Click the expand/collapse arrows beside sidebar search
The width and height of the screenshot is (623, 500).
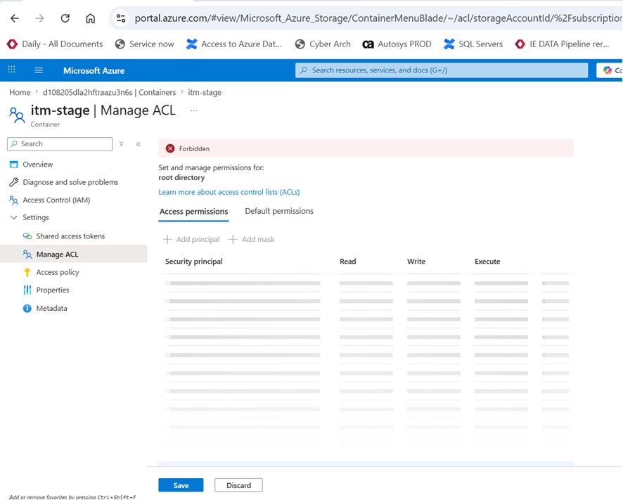click(x=122, y=144)
